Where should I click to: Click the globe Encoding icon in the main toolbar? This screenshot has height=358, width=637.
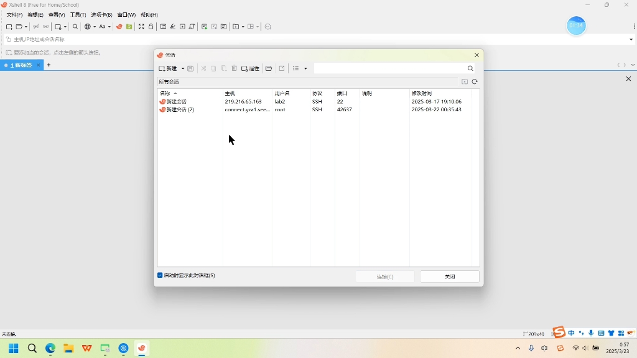coord(88,27)
